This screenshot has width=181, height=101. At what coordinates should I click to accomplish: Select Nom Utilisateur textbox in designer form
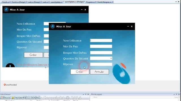click(46, 24)
